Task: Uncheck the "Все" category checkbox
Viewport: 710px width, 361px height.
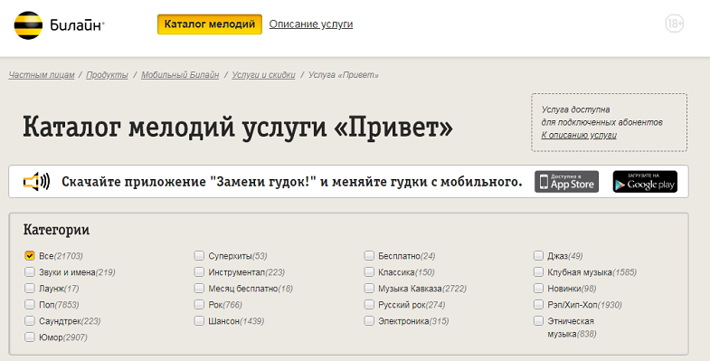Action: tap(30, 255)
